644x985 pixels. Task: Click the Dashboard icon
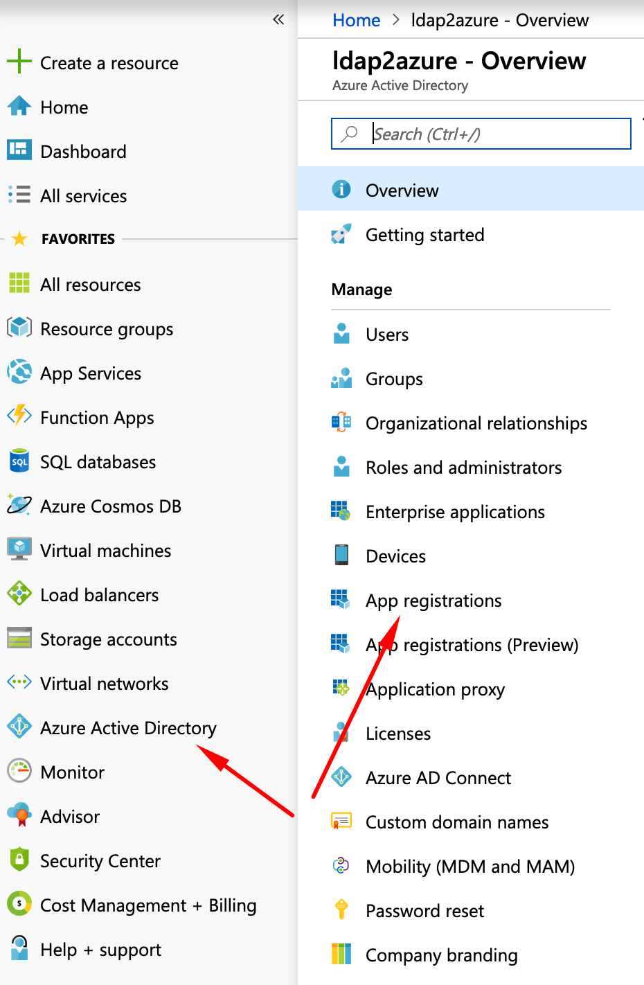[19, 150]
